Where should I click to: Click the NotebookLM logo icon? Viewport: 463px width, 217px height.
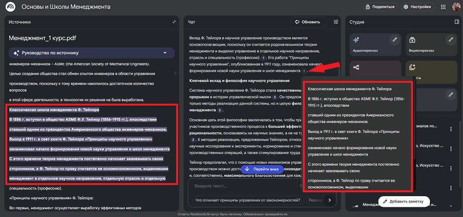coord(11,7)
